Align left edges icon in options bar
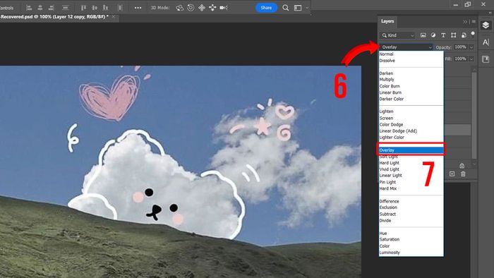Screen dimensions: 494x278 29,8
